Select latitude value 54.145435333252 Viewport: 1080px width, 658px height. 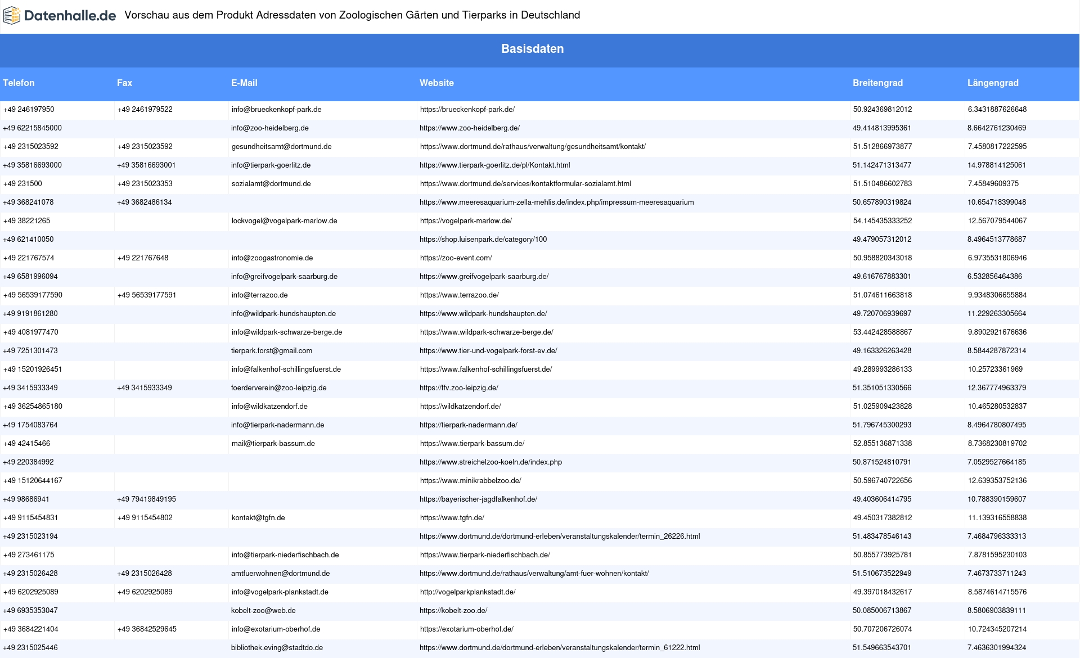pyautogui.click(x=883, y=221)
